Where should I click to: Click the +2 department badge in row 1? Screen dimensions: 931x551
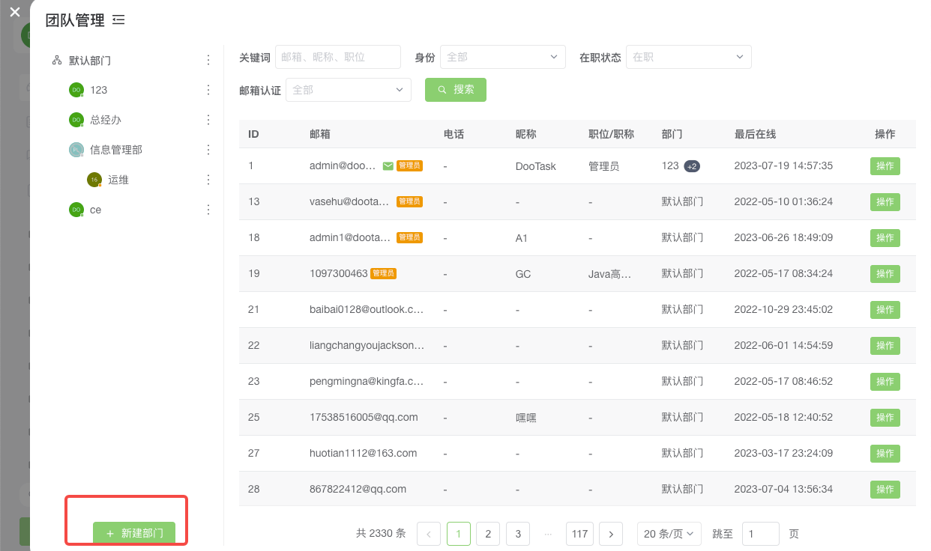[x=691, y=166]
